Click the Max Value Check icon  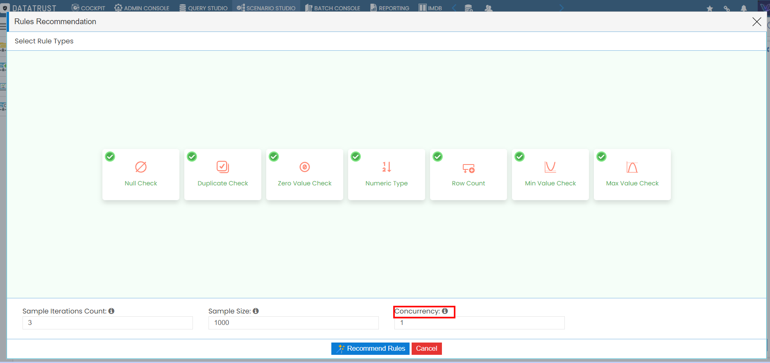pos(632,167)
